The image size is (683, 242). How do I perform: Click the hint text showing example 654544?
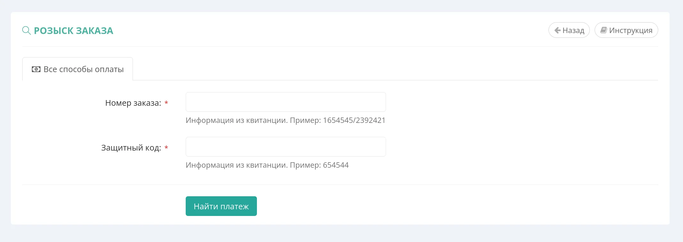(267, 165)
